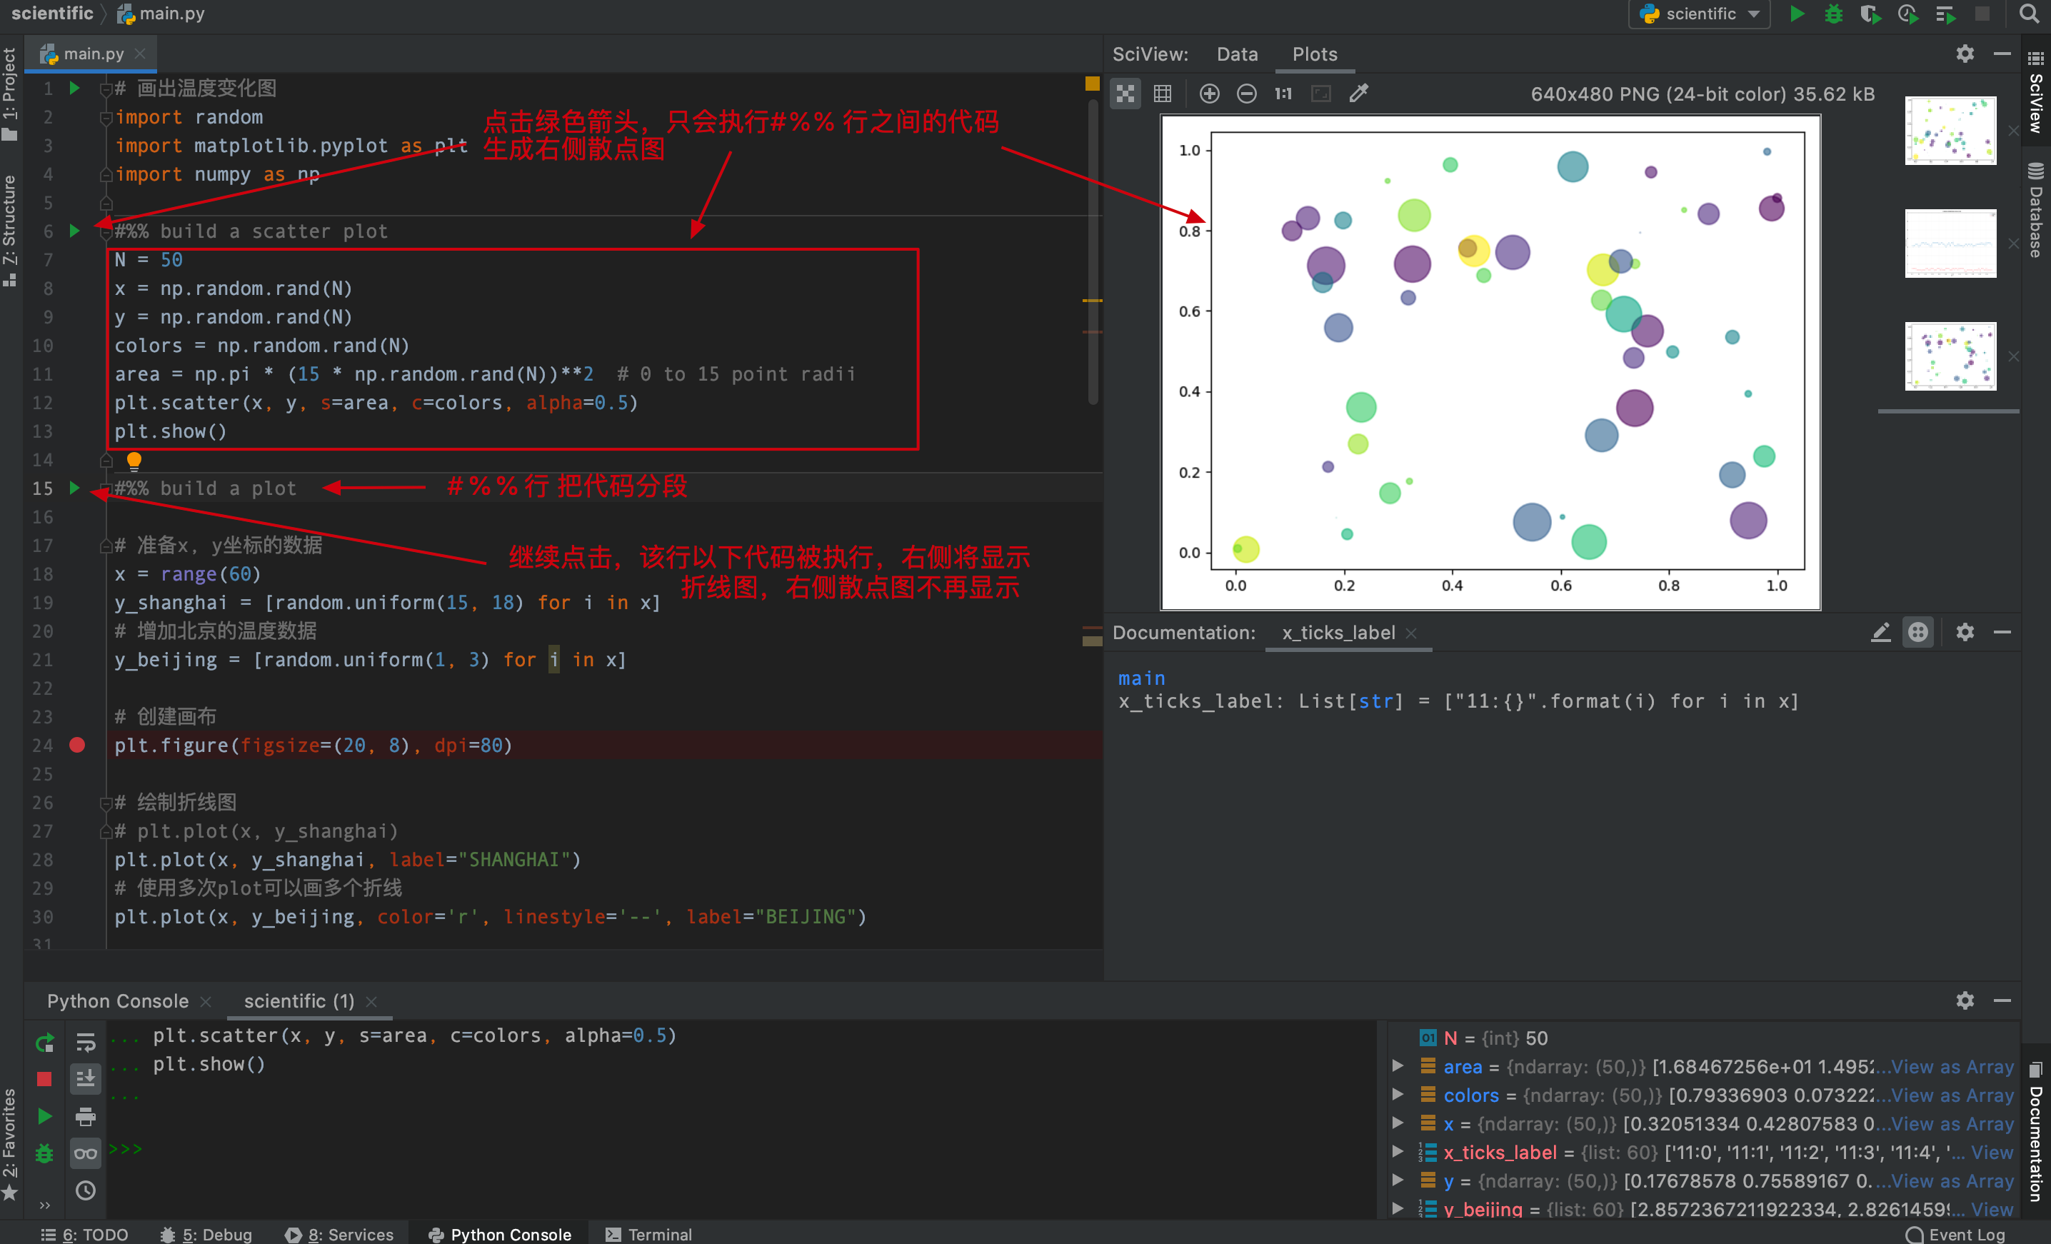The width and height of the screenshot is (2051, 1244).
Task: Open the 6: TODO tool window
Action: point(85,1234)
